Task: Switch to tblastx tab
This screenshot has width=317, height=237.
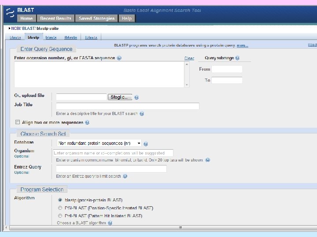Action: [x=91, y=37]
